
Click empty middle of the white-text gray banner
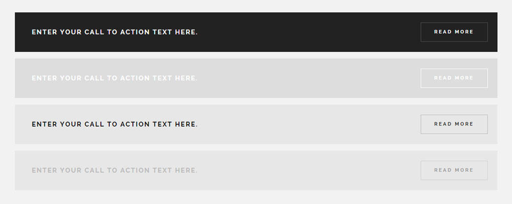(x=305, y=78)
